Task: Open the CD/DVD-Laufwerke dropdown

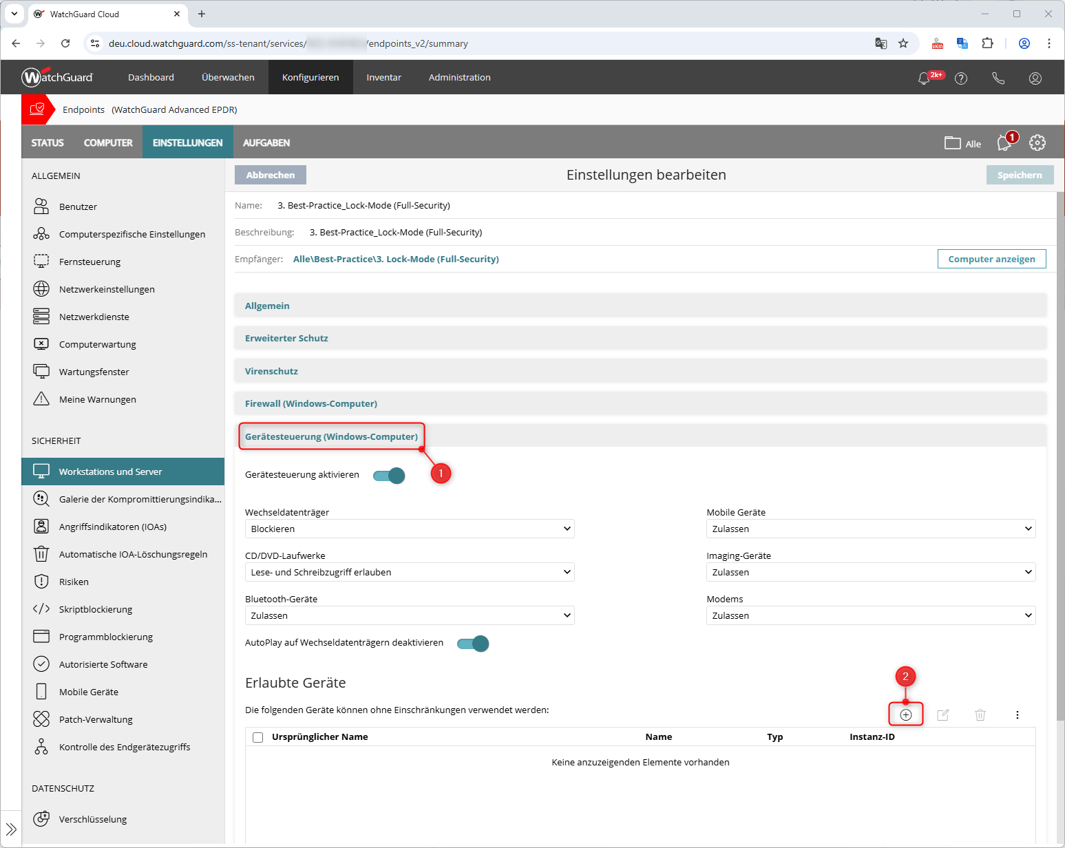Action: [x=410, y=572]
